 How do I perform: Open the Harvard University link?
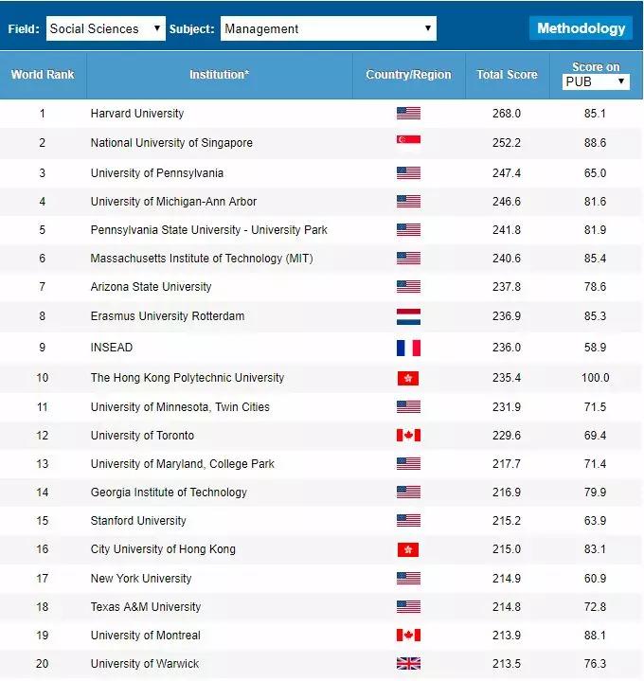coord(137,114)
